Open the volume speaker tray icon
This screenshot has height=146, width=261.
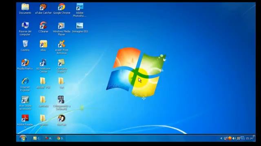pos(234,138)
